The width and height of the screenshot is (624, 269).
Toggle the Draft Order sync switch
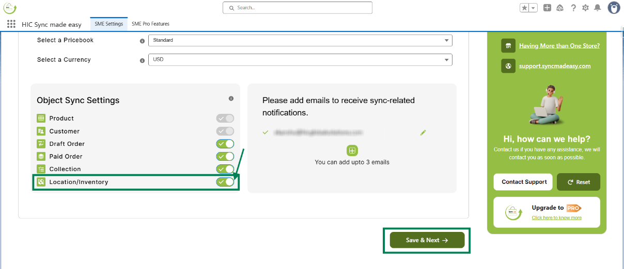(x=225, y=144)
